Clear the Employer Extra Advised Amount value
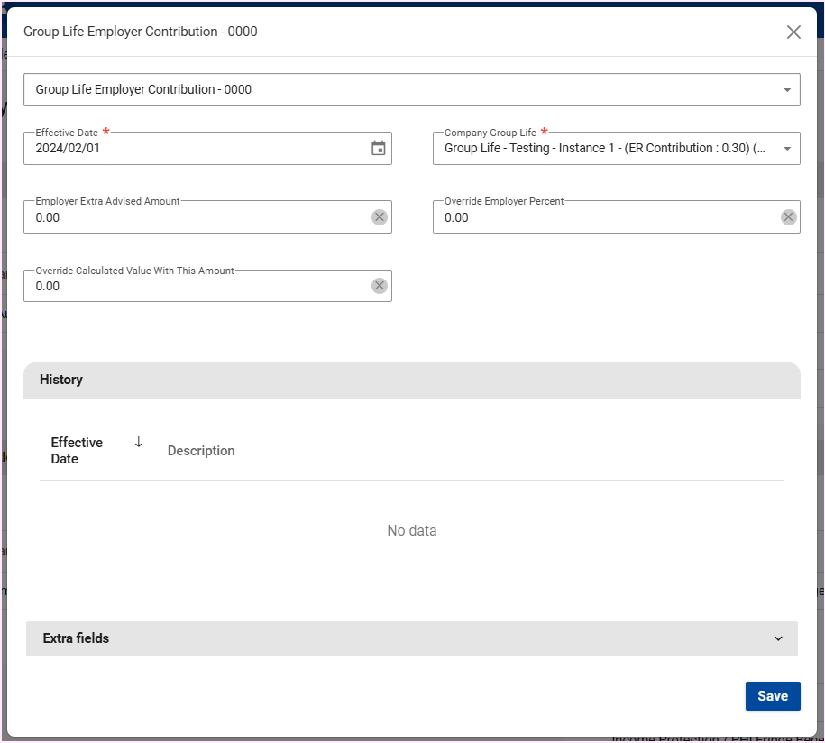The image size is (825, 743). coord(380,217)
